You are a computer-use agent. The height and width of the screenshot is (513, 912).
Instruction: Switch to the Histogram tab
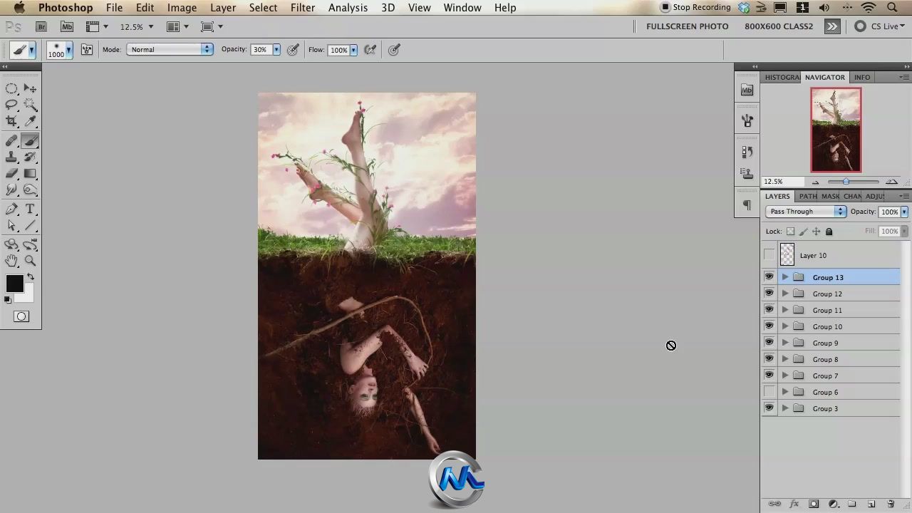(x=782, y=77)
